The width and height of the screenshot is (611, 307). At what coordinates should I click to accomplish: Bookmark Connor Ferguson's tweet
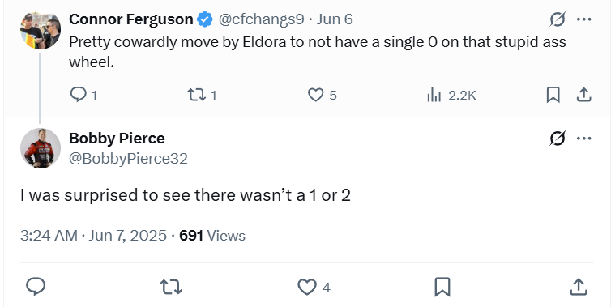553,95
